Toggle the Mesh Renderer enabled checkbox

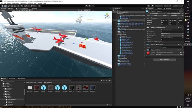(150, 50)
